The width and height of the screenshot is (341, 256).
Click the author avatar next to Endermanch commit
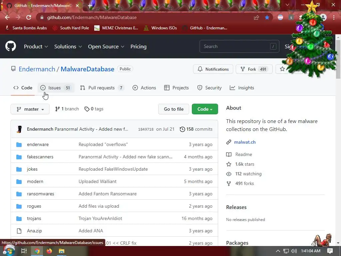19,129
